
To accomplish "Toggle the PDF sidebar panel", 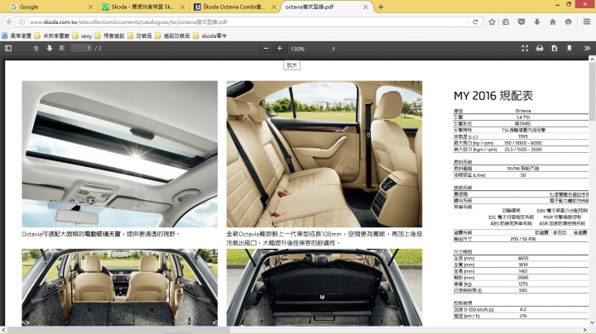I will pyautogui.click(x=8, y=48).
